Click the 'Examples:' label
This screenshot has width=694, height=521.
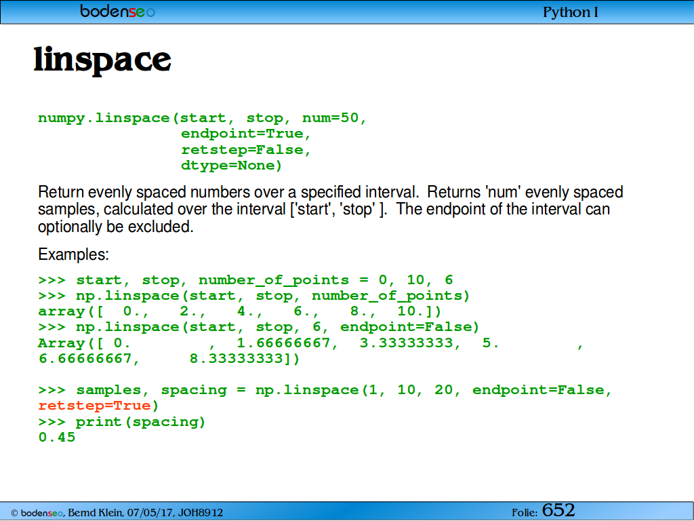click(x=73, y=255)
